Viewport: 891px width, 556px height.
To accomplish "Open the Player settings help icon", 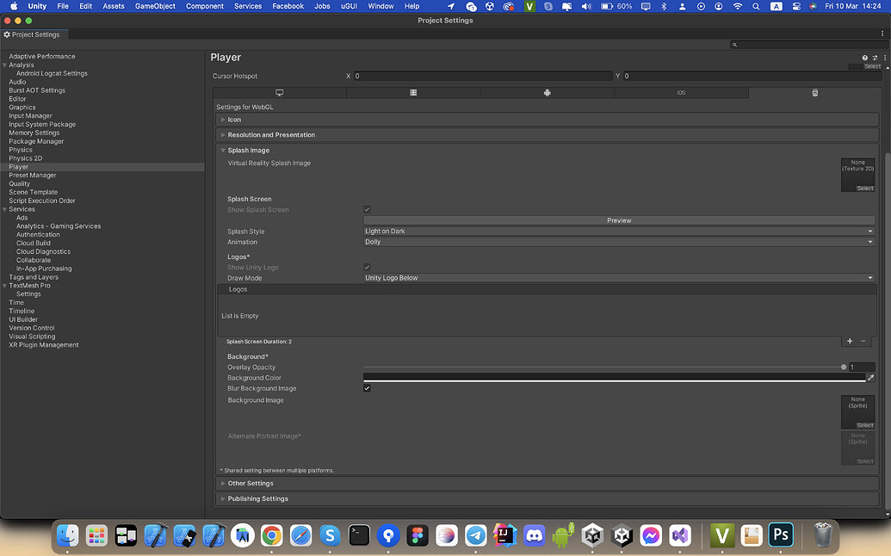I will pos(865,58).
